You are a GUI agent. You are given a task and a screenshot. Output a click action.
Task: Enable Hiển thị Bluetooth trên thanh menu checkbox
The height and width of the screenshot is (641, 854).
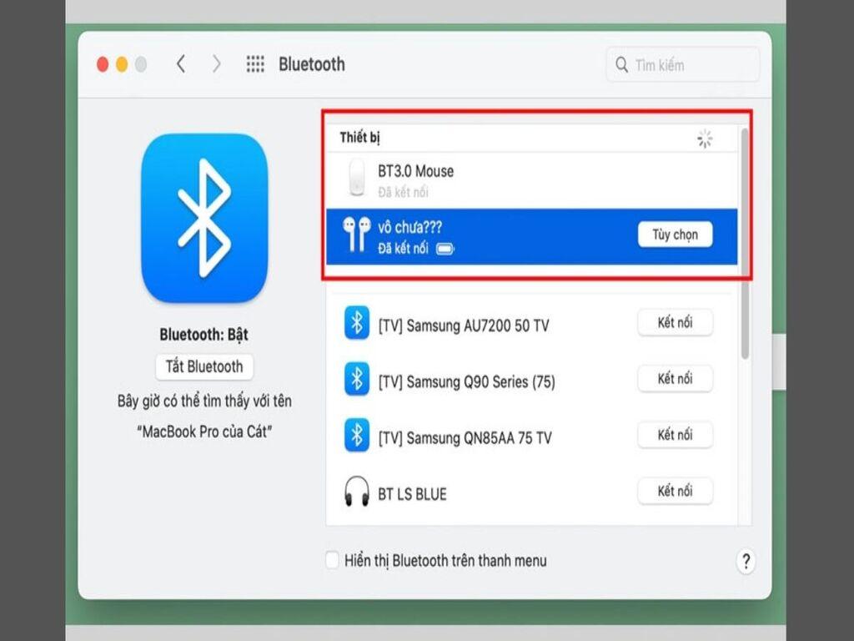(333, 560)
